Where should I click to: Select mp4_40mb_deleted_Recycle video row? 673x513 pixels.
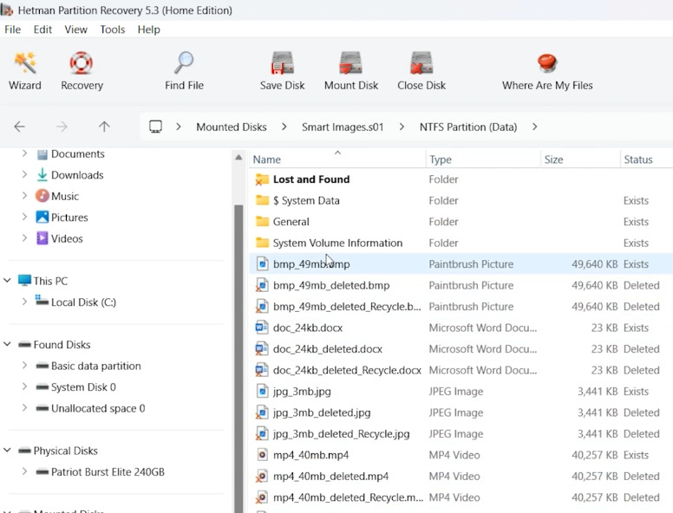pos(460,497)
